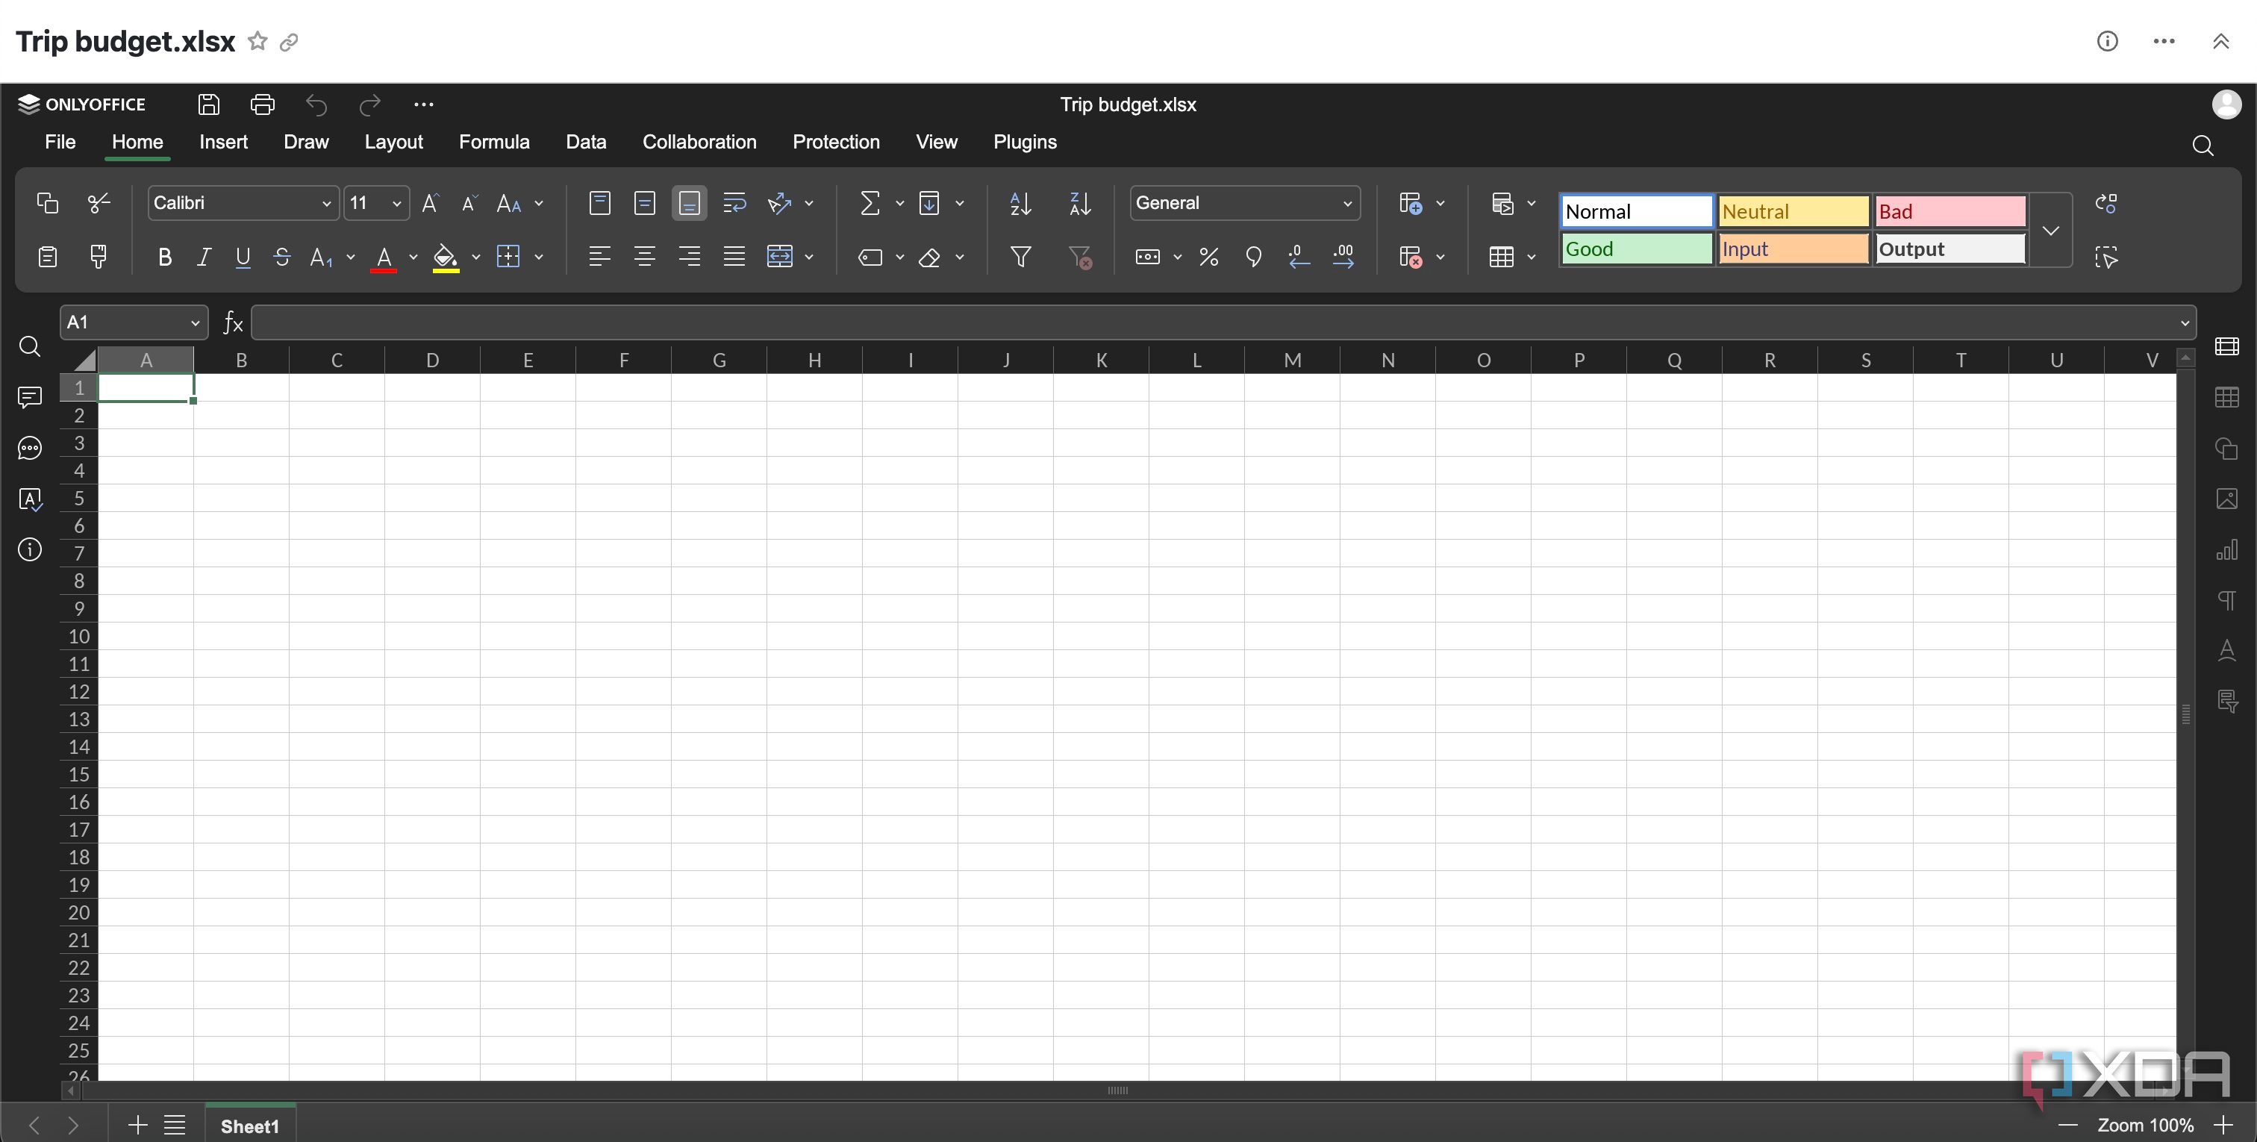Click the Cut scissors icon
The width and height of the screenshot is (2257, 1142).
99,203
